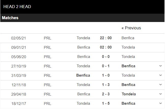Select the Matches tab header

(10, 18)
